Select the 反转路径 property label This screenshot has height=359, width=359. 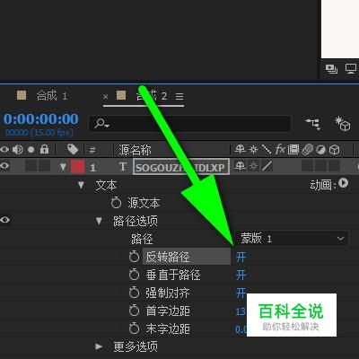tap(168, 257)
